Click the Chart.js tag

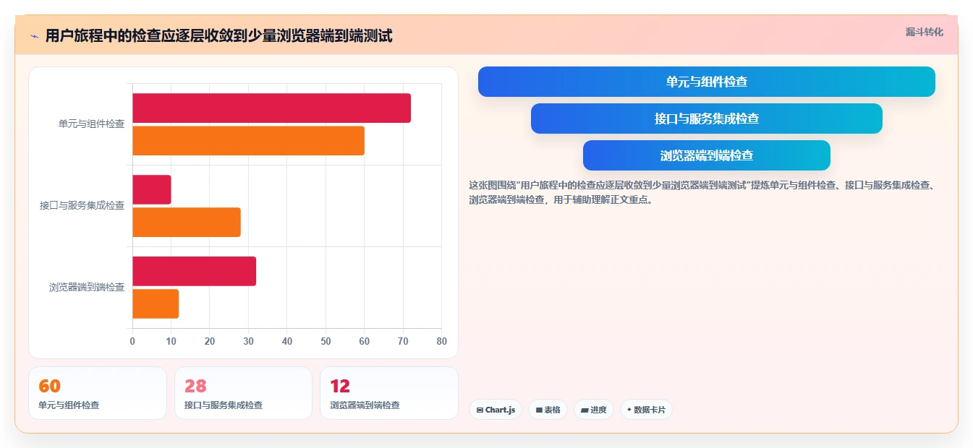496,410
